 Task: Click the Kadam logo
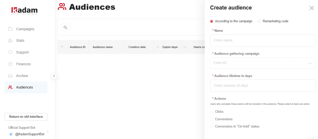24,11
